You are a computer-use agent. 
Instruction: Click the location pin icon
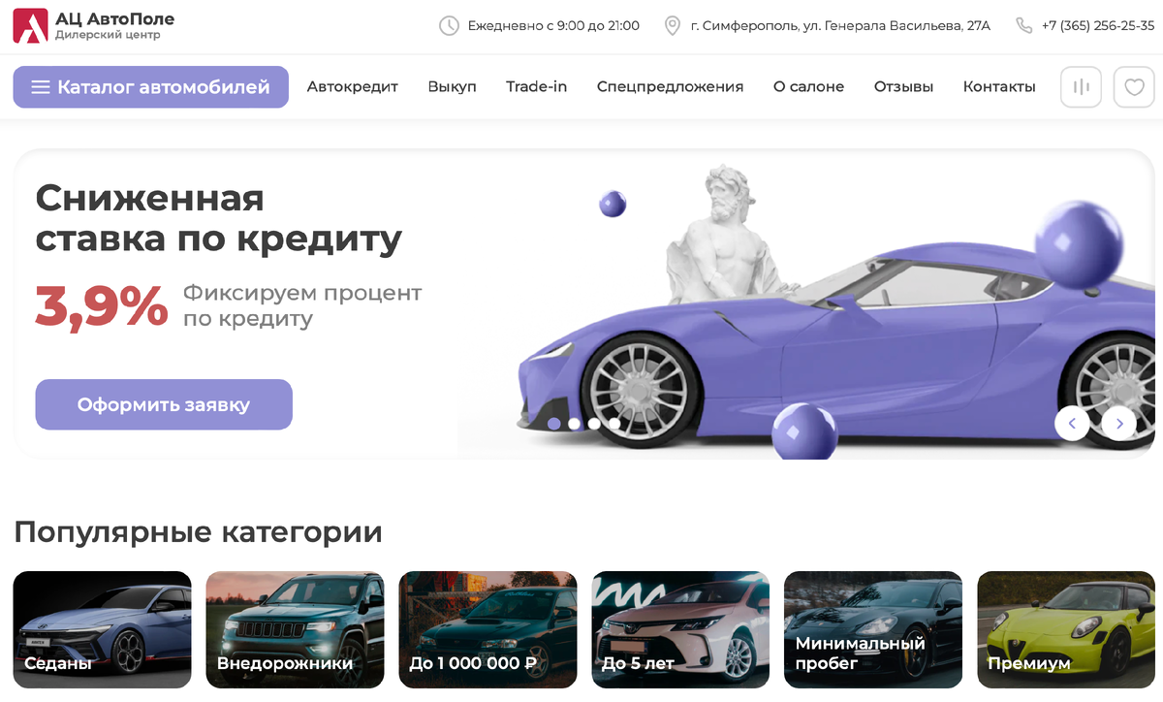pos(673,26)
